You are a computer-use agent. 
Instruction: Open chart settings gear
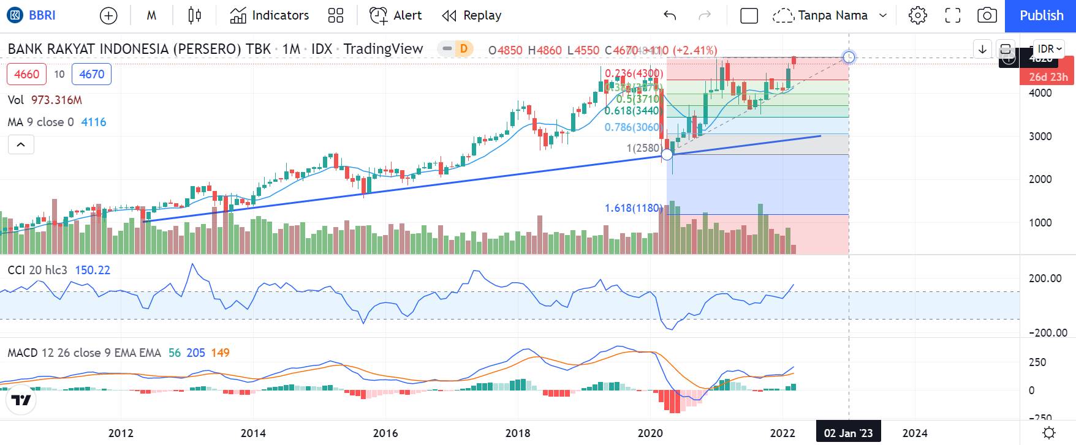click(x=917, y=15)
